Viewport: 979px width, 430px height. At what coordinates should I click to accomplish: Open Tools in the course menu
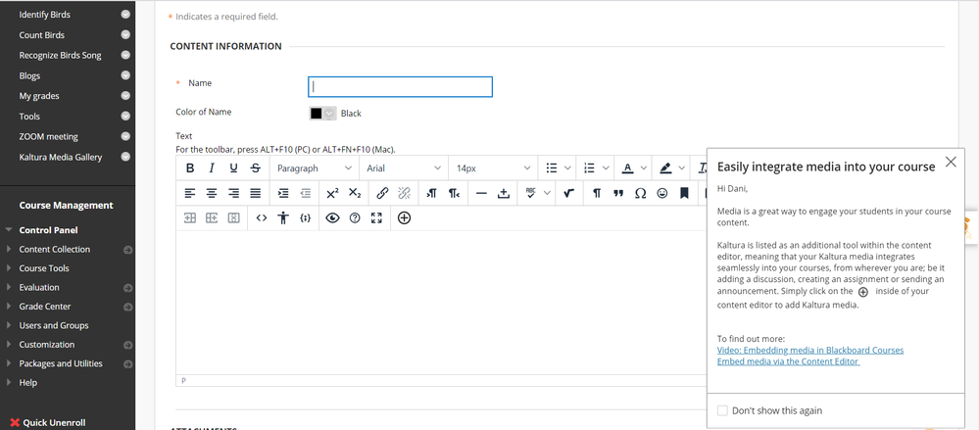29,117
